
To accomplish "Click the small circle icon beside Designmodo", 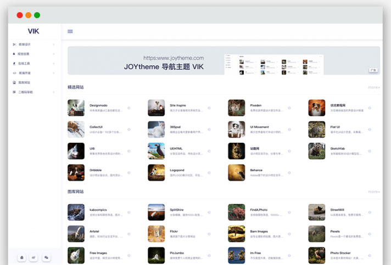I will (129, 108).
